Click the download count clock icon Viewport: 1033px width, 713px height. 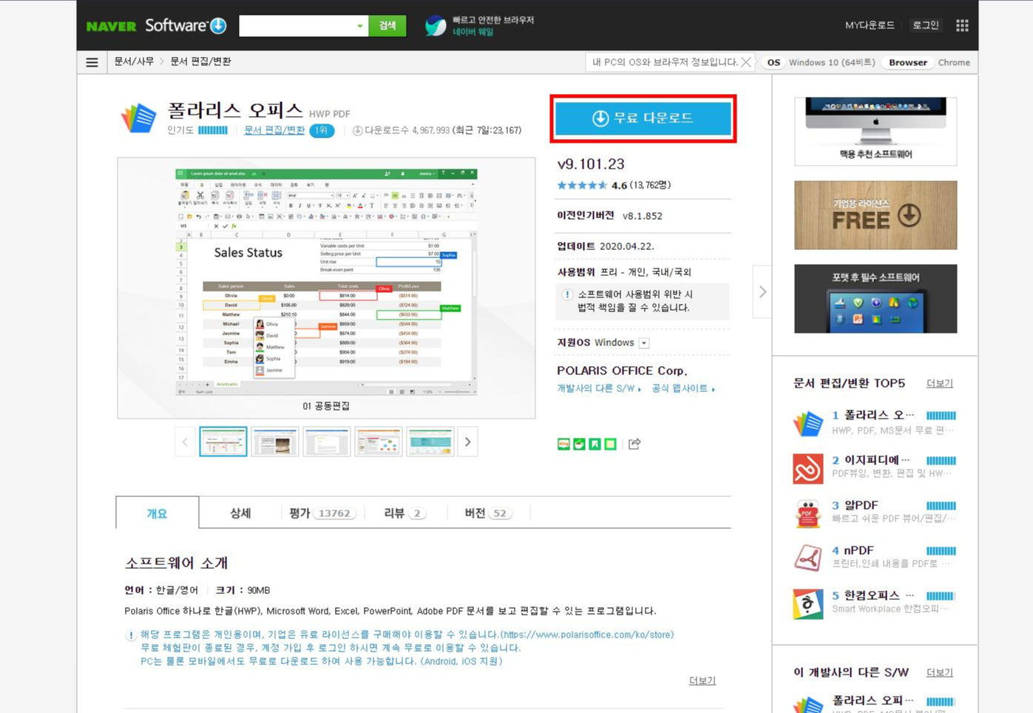pos(358,131)
